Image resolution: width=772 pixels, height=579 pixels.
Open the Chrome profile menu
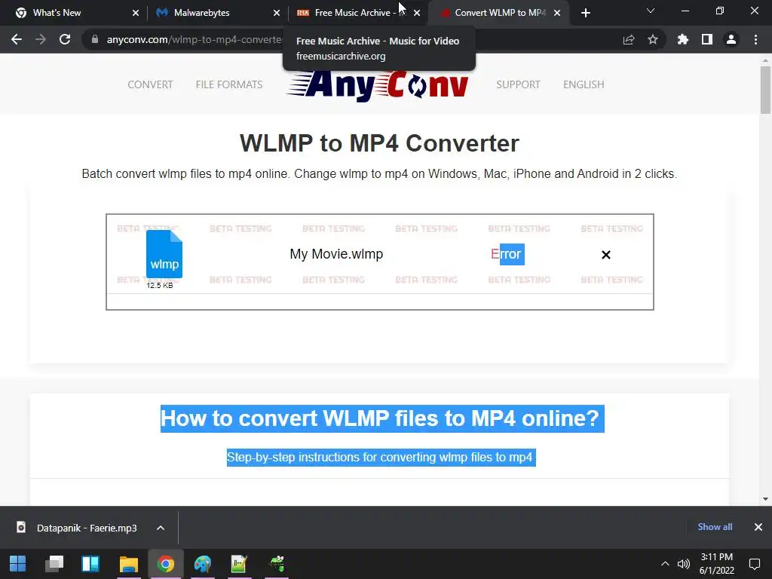click(x=731, y=39)
